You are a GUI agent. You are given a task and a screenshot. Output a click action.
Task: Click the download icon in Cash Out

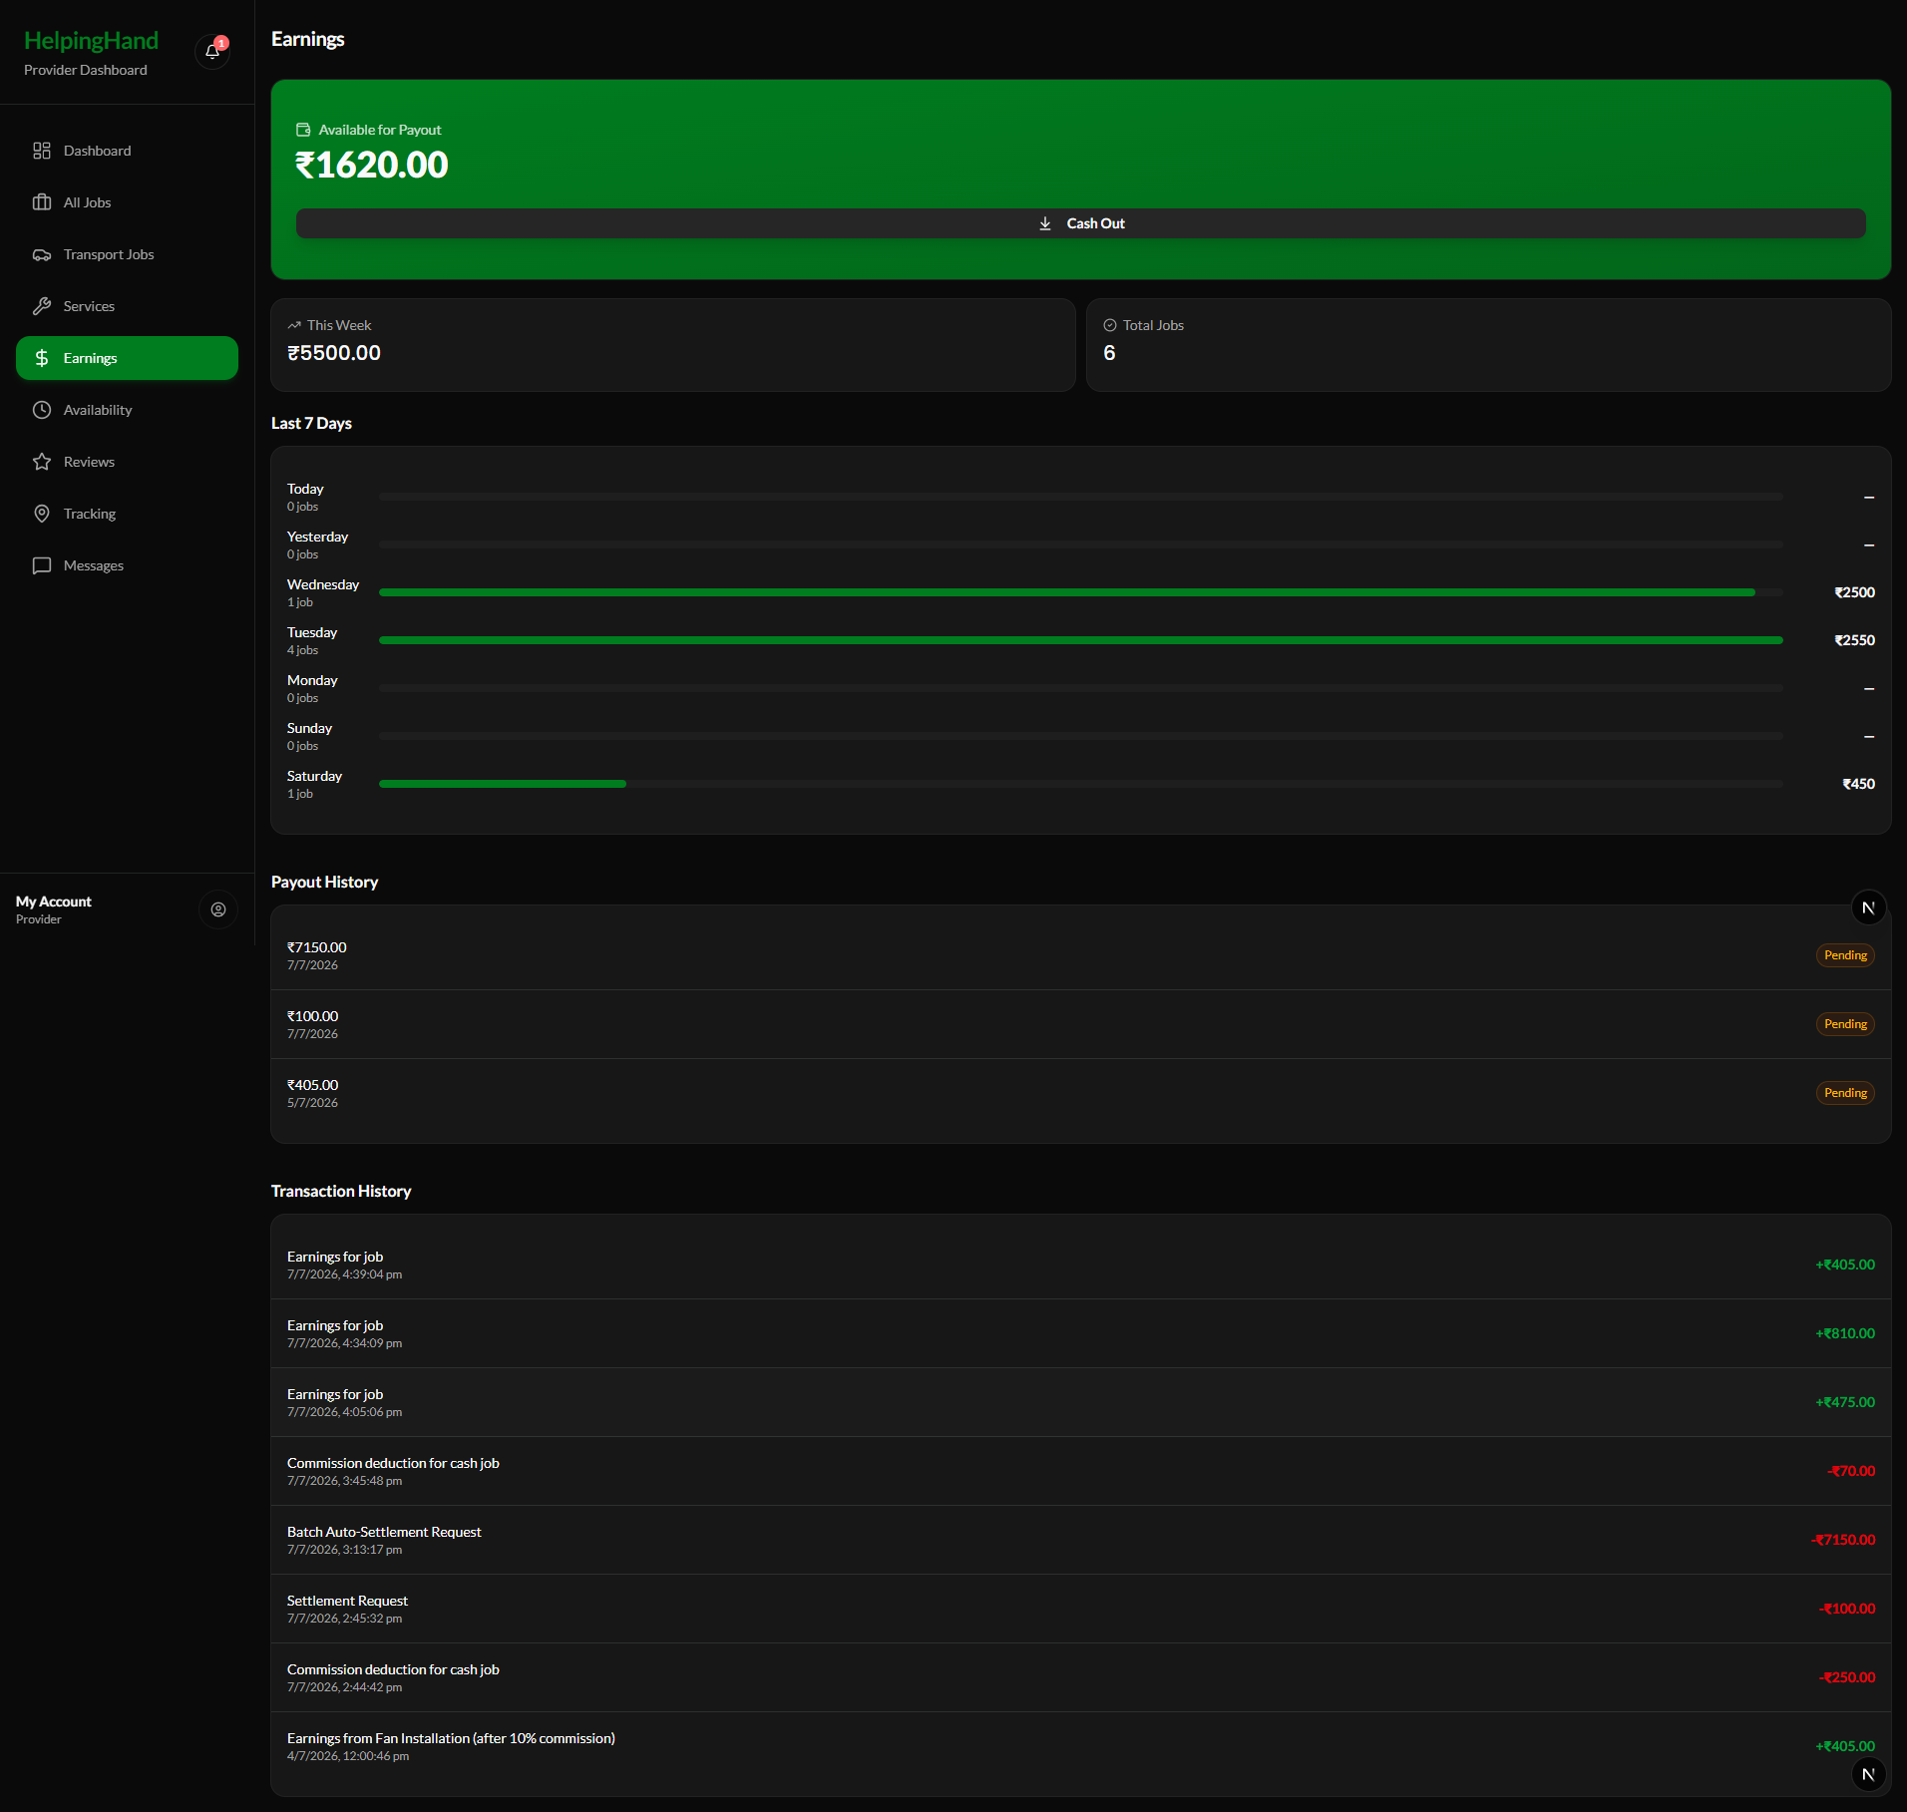coord(1045,223)
